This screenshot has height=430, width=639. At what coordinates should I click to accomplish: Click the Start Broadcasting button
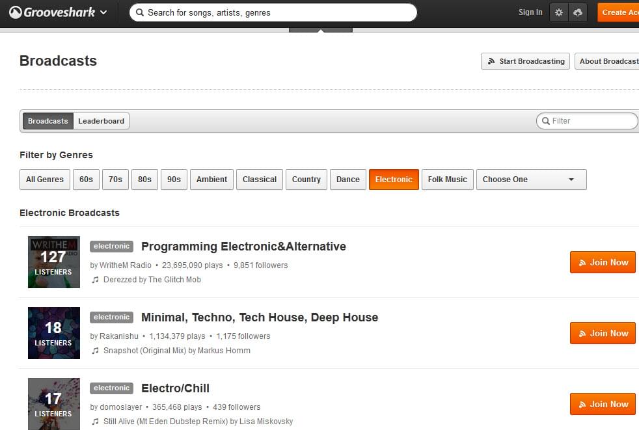[x=525, y=61]
